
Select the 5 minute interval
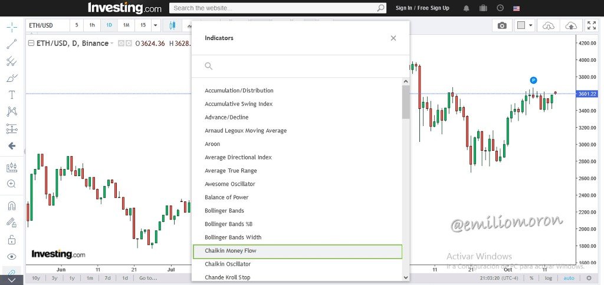tap(76, 25)
